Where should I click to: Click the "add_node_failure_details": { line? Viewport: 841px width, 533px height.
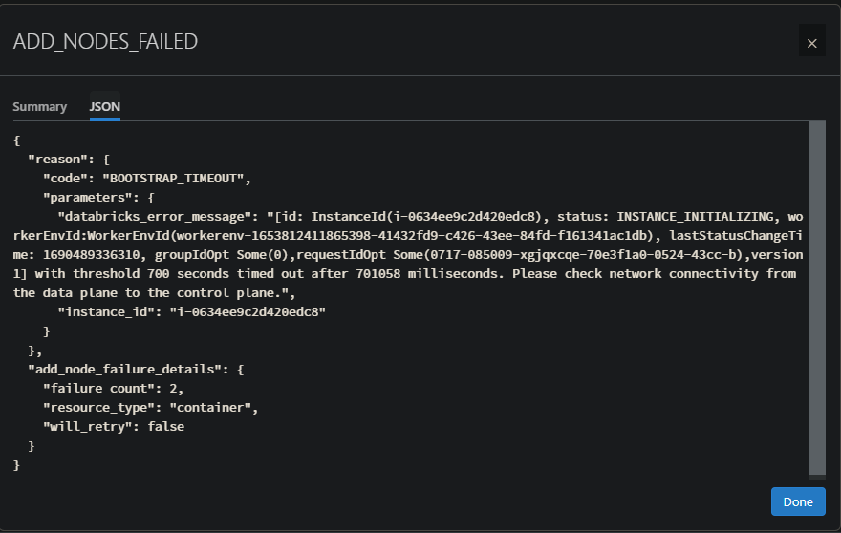coord(136,370)
